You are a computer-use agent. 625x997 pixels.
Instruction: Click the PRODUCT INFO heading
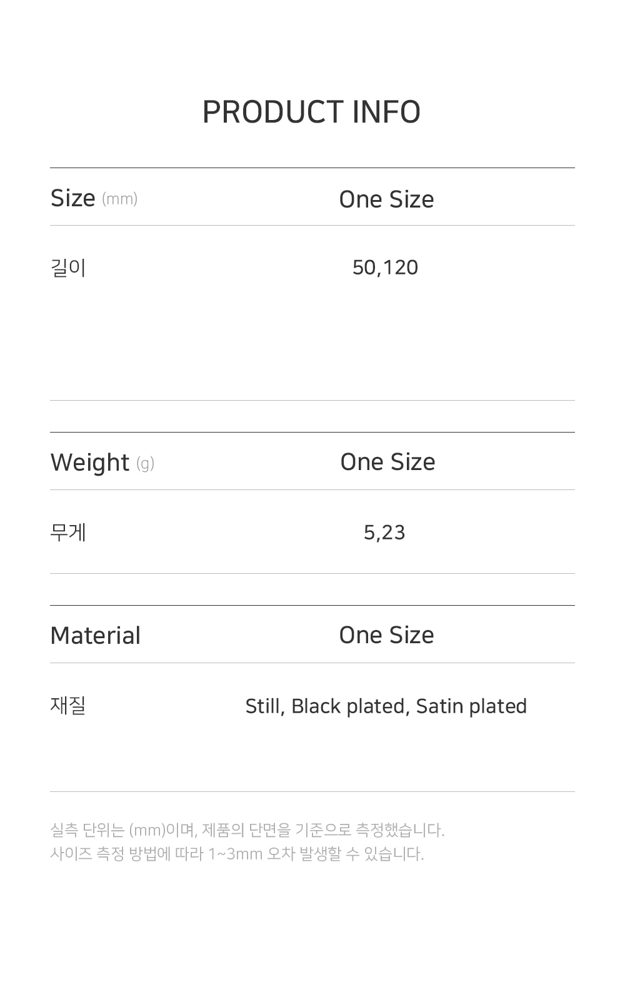pos(311,113)
